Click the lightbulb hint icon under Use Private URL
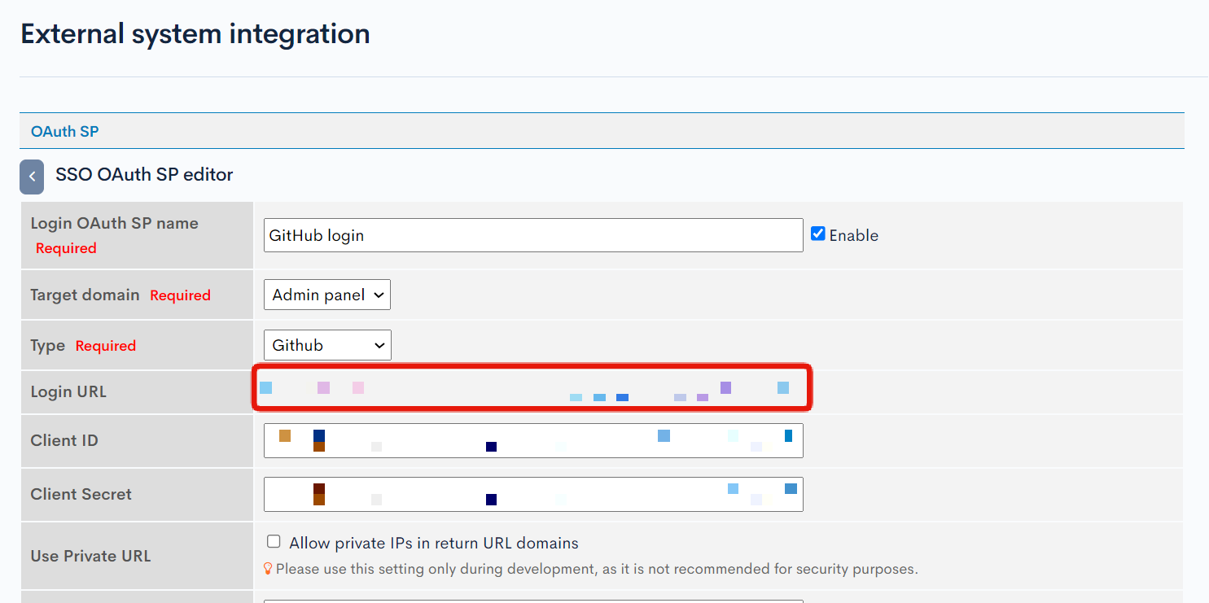This screenshot has height=603, width=1209. 267,569
